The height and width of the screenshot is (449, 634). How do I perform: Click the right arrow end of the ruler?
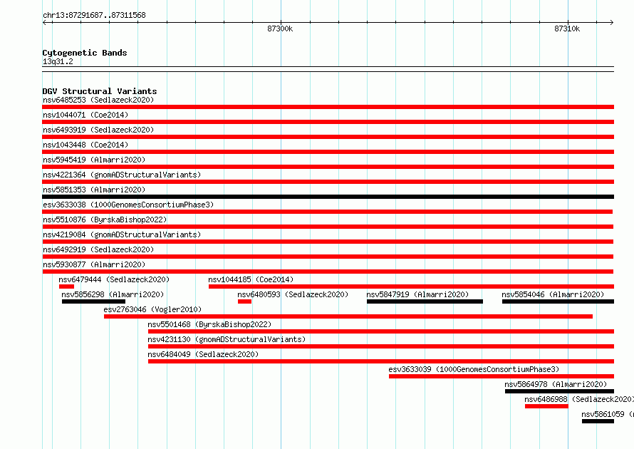coord(612,22)
